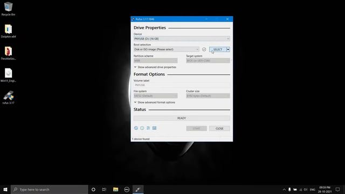This screenshot has height=194, width=345.
Task: Open the Cluster size dropdown
Action: pyautogui.click(x=208, y=96)
